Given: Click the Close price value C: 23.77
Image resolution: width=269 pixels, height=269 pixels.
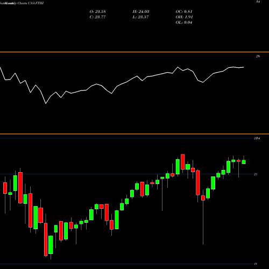Looking at the screenshot, I should [97, 17].
